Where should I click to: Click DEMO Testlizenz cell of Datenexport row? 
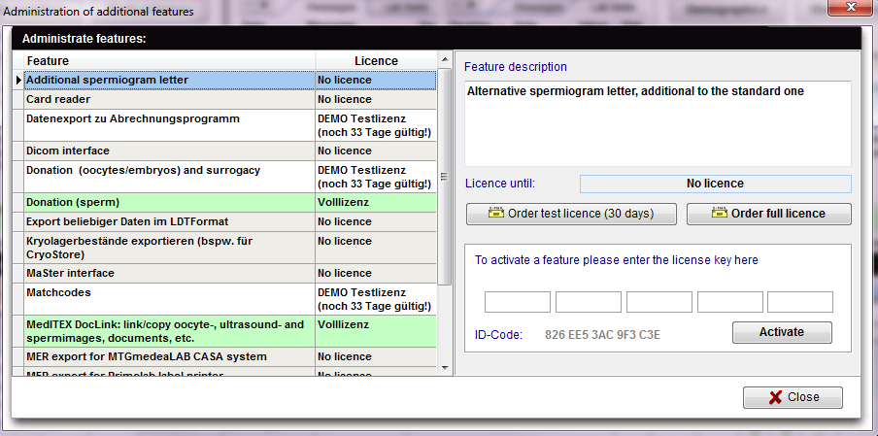[376, 125]
